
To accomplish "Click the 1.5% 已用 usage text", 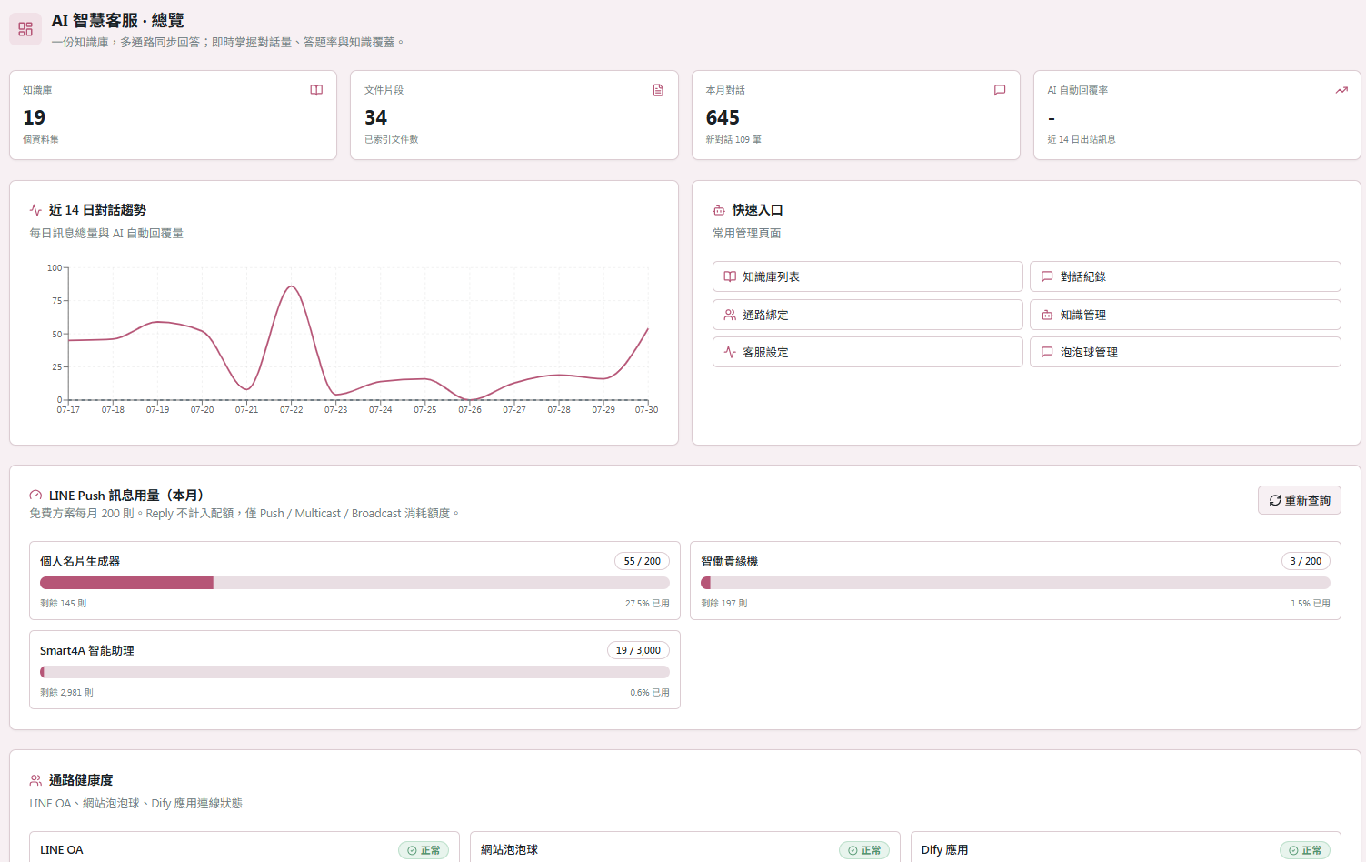I will click(1311, 604).
